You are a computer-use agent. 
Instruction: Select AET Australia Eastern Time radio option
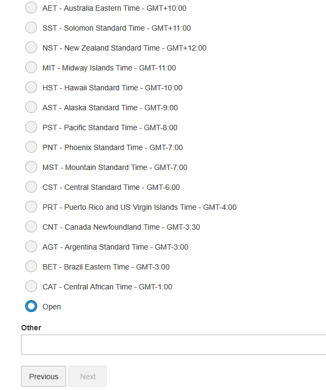[31, 8]
